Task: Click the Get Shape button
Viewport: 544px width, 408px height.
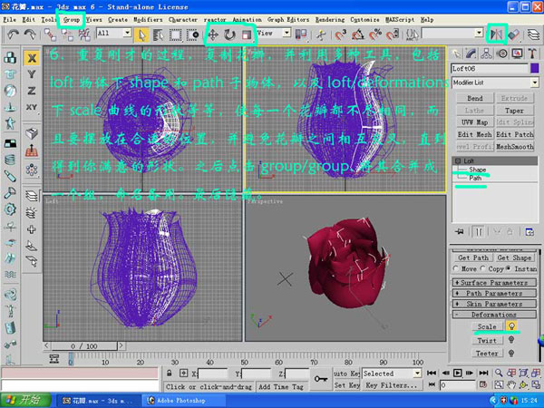Action: (514, 257)
